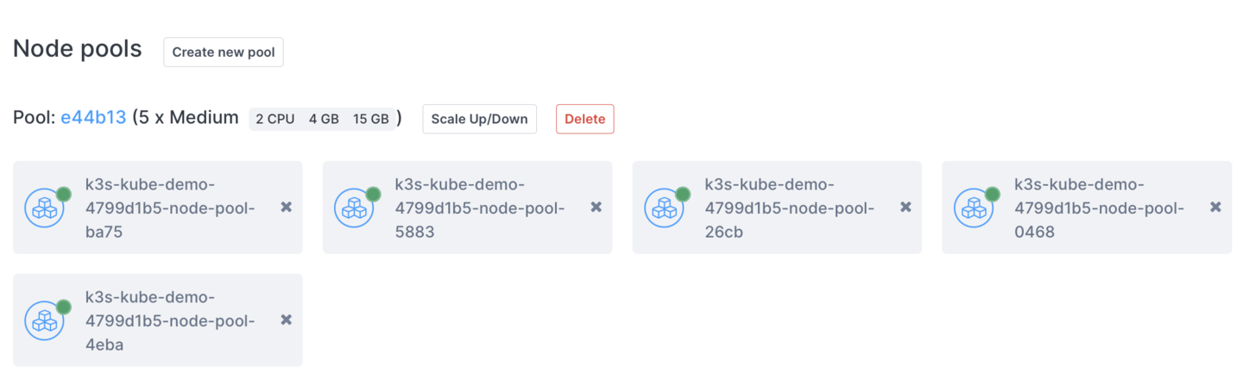Click the Create new pool button
The height and width of the screenshot is (391, 1243).
tap(224, 52)
